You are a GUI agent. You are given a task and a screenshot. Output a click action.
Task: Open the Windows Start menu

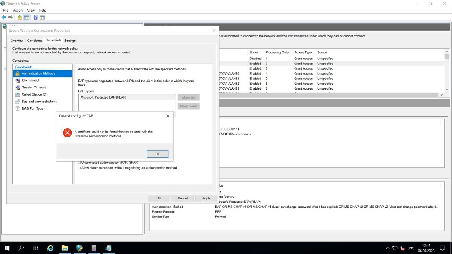pyautogui.click(x=7, y=248)
